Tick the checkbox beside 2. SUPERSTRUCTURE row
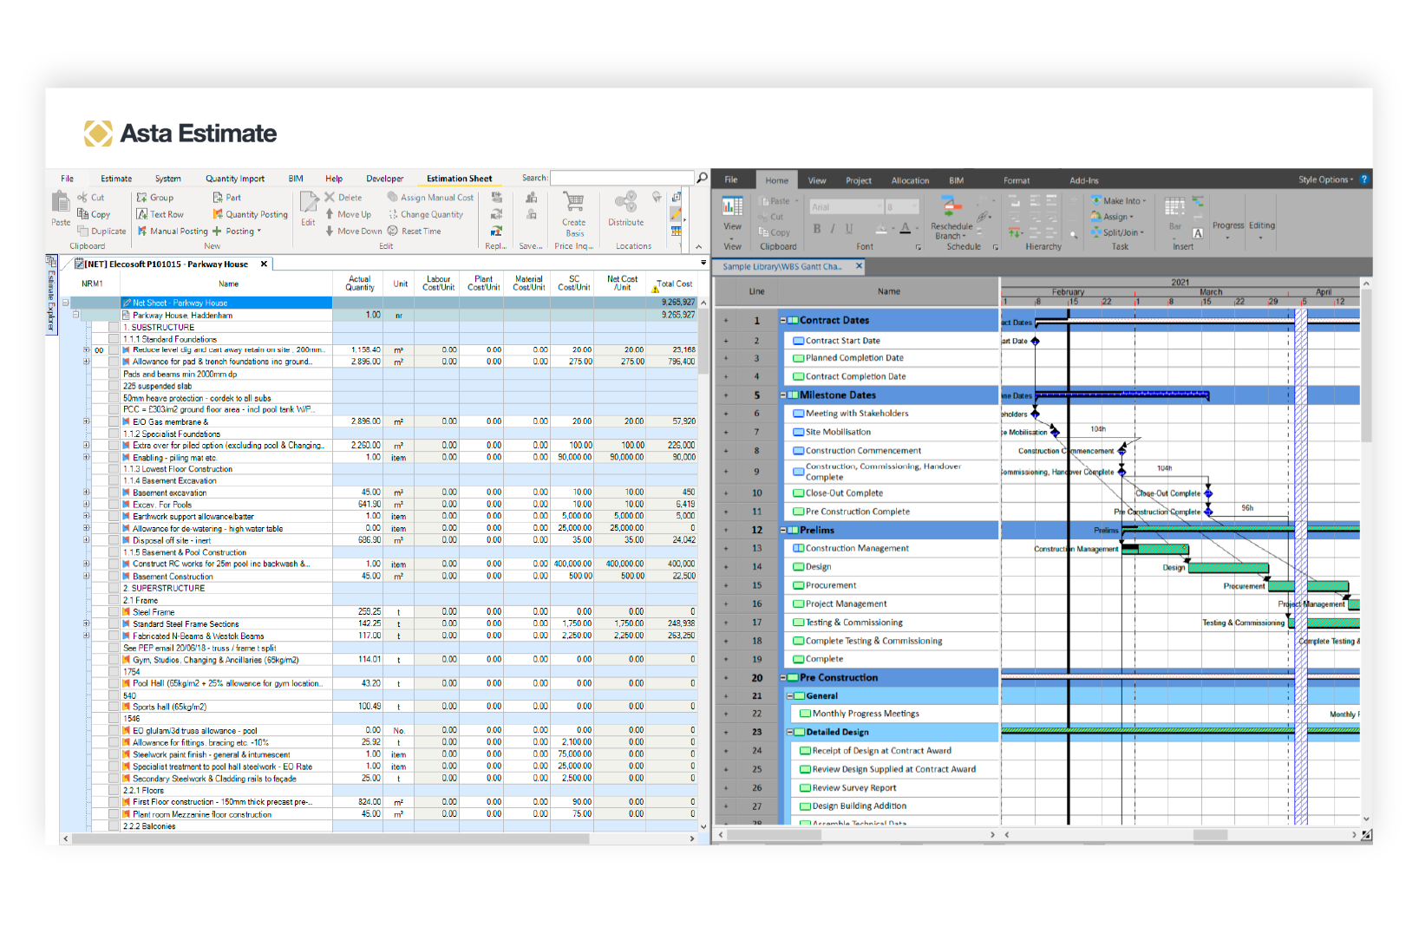The width and height of the screenshot is (1419, 933). point(114,588)
